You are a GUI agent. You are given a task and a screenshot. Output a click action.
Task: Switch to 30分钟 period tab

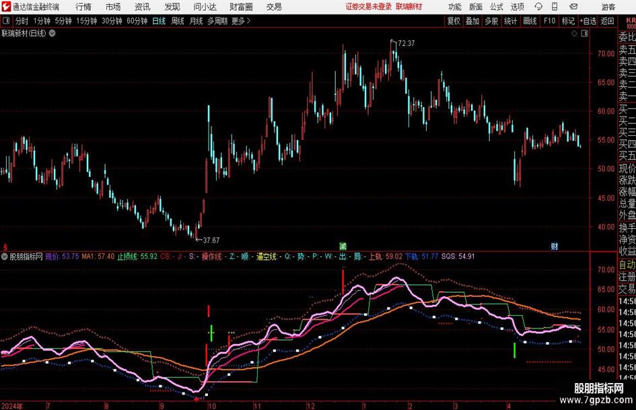(112, 21)
